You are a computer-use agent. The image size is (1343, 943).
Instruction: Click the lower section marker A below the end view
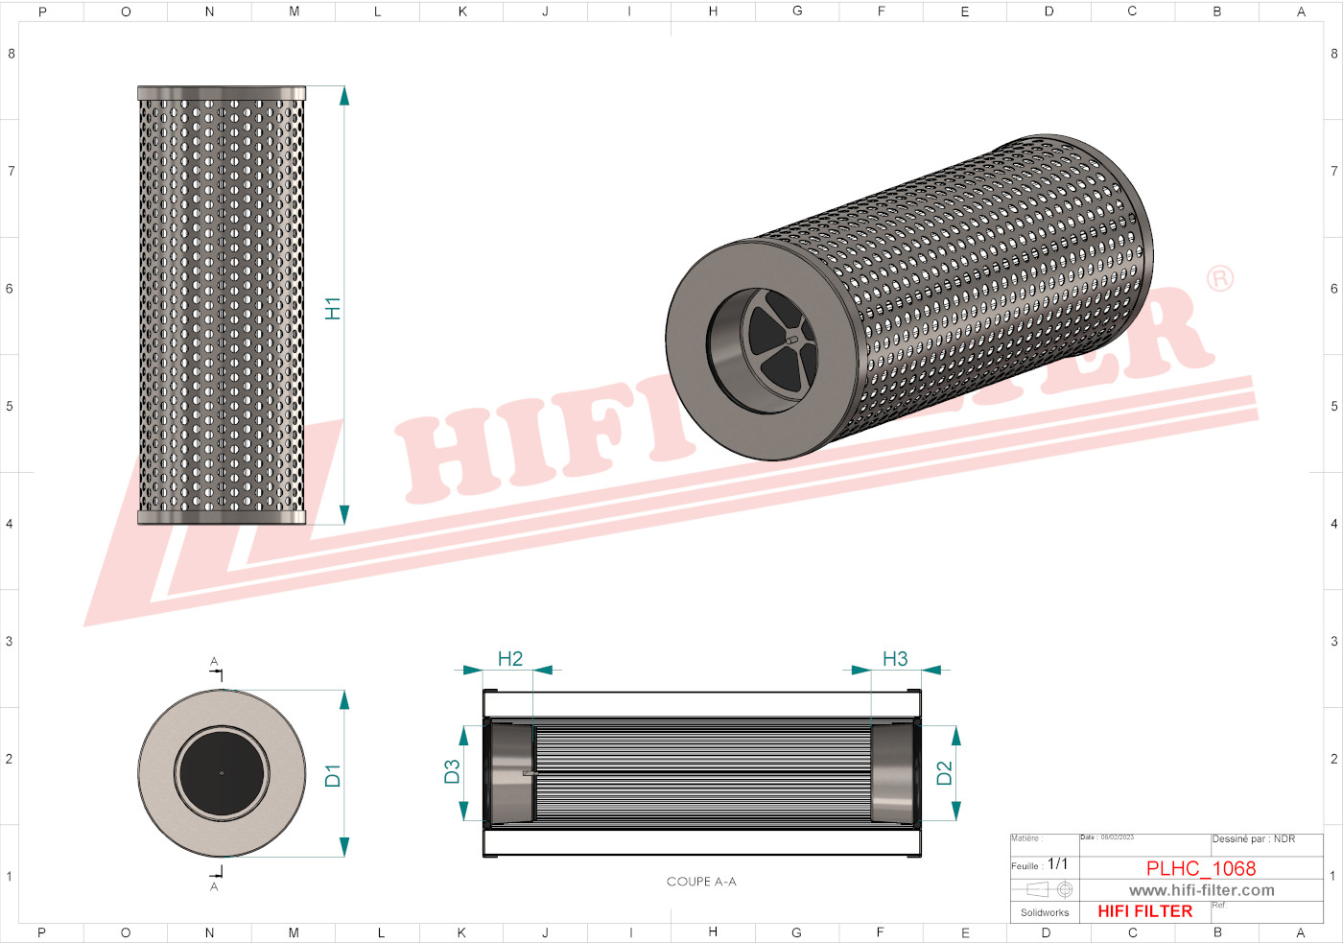pos(214,886)
